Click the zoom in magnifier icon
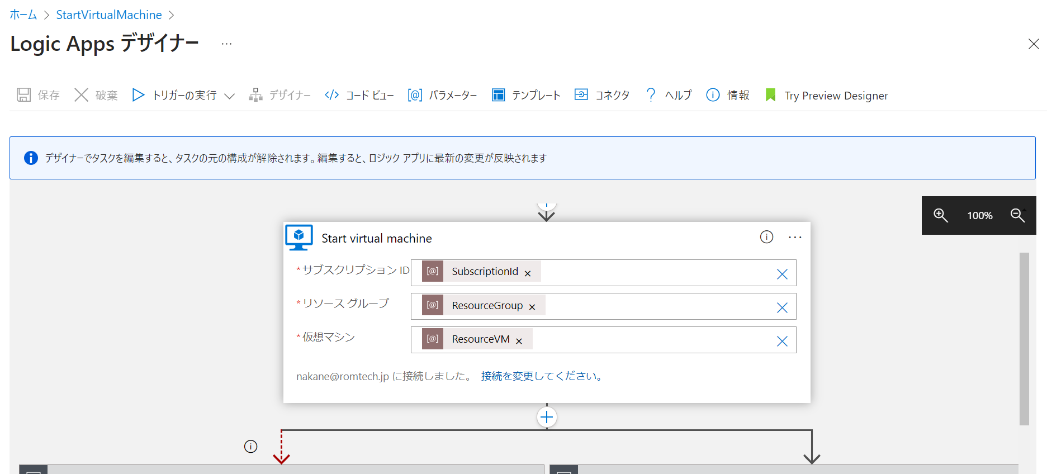 click(941, 215)
